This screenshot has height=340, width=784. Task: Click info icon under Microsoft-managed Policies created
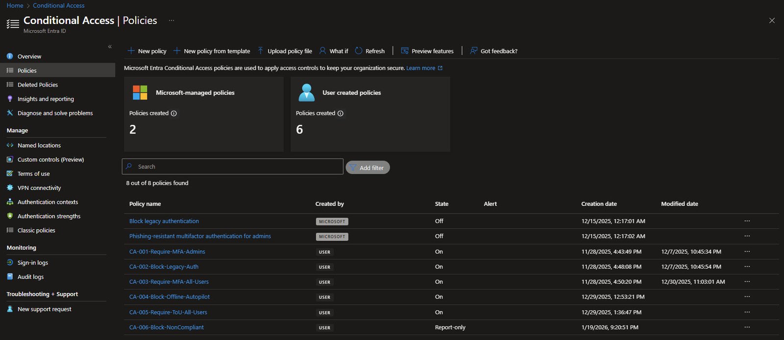(x=174, y=113)
